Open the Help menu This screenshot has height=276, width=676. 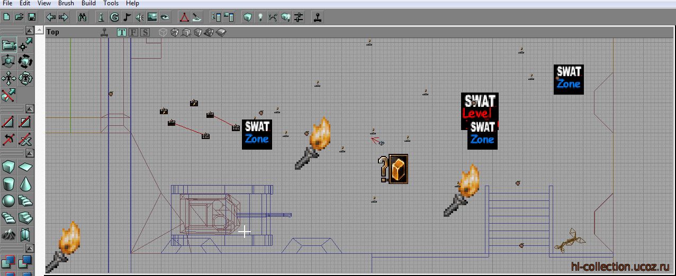coord(132,3)
